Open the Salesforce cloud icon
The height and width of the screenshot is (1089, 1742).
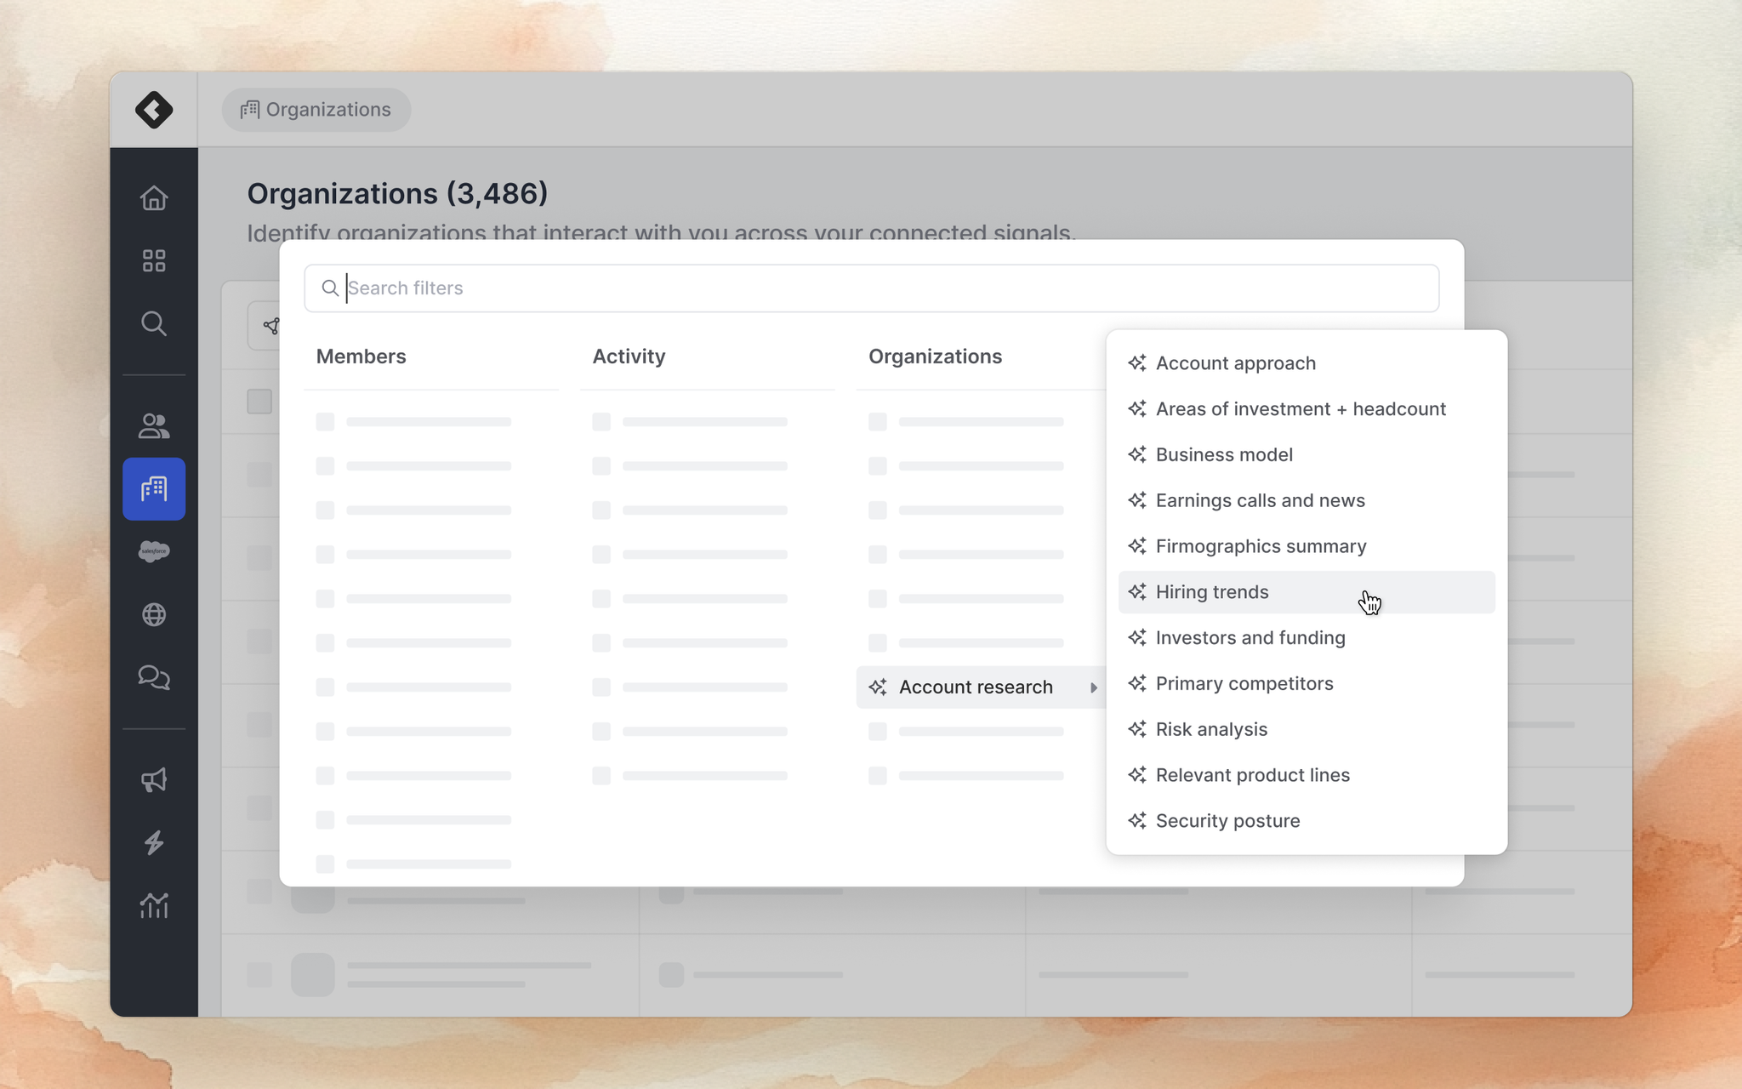coord(154,551)
